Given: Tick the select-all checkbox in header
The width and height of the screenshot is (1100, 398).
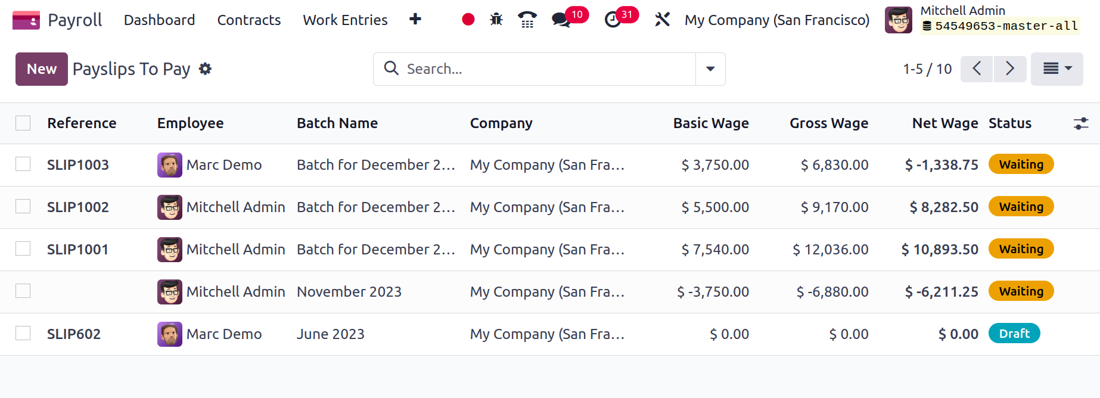Looking at the screenshot, I should point(23,123).
